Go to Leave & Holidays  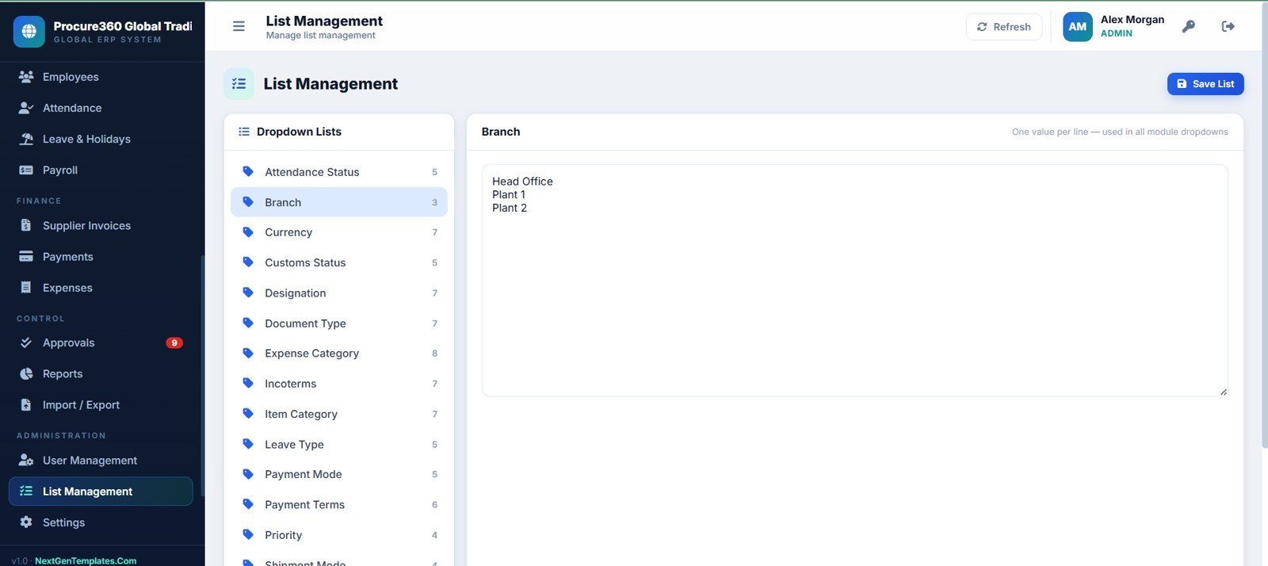pos(101,139)
